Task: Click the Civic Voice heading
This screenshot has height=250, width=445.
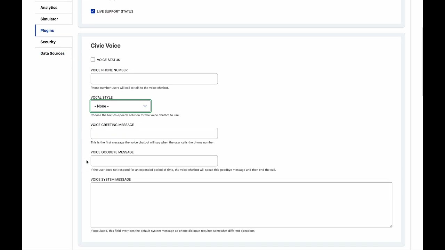Action: (x=105, y=46)
